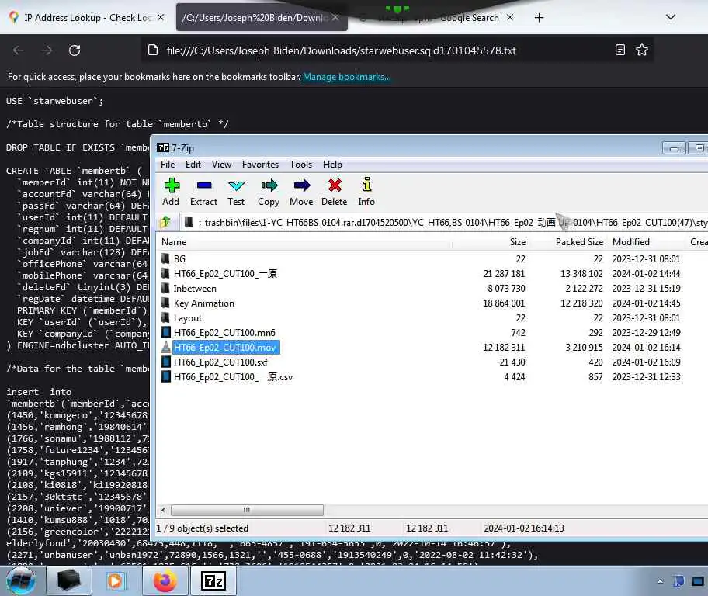Open the Favorites menu
This screenshot has width=708, height=596.
pyautogui.click(x=260, y=165)
